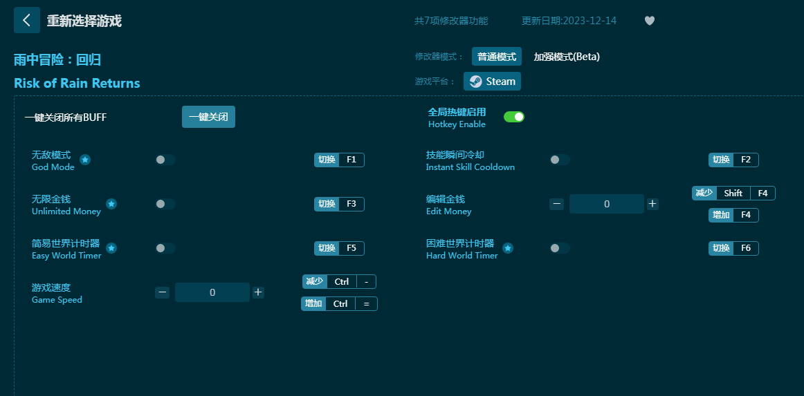
Task: Click the 重新选择游戏 title text
Action: 84,21
